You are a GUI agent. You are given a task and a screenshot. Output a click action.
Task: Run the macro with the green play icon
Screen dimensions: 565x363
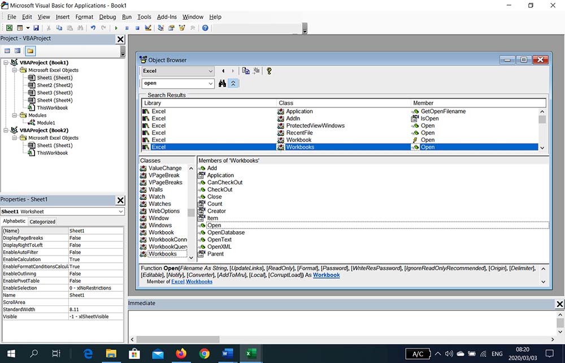(116, 28)
